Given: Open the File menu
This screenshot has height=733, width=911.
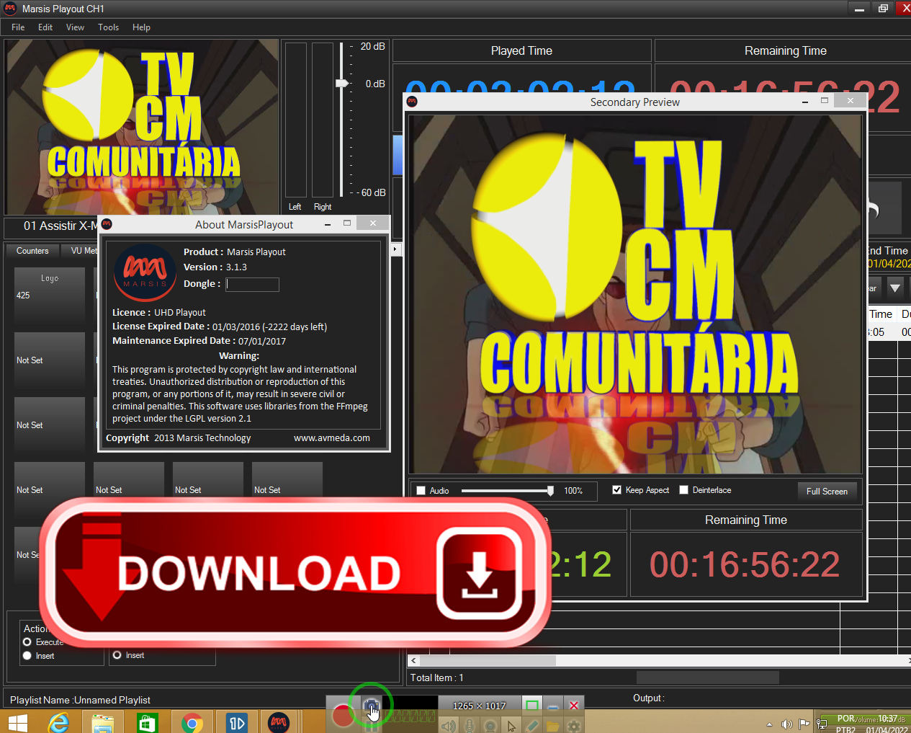Looking at the screenshot, I should pos(18,27).
